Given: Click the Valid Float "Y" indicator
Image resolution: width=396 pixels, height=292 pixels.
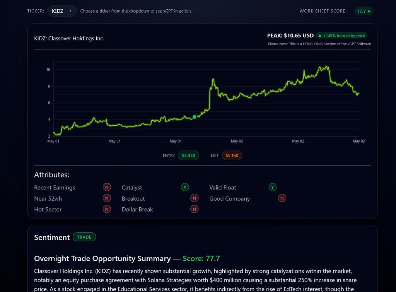Looking at the screenshot, I should (273, 187).
